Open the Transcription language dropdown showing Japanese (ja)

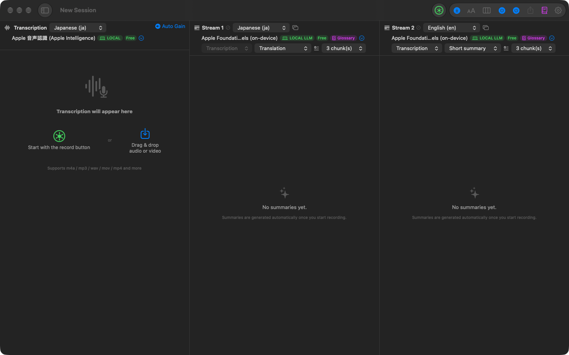point(78,28)
